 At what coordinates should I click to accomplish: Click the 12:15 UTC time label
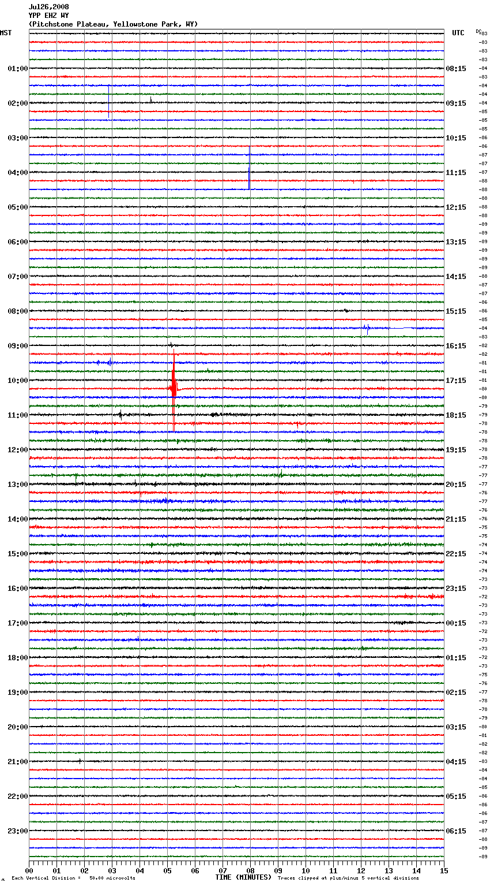456,207
